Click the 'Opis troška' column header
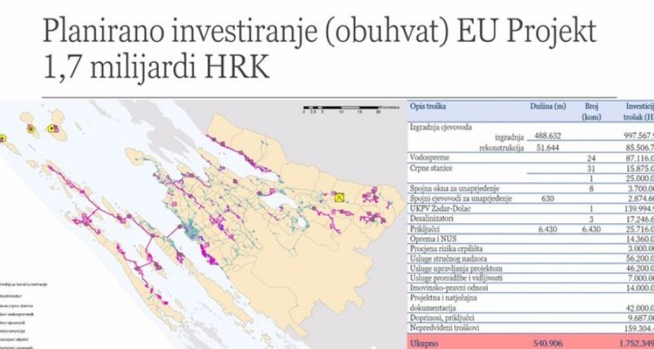This screenshot has height=349, width=654. pos(428,106)
